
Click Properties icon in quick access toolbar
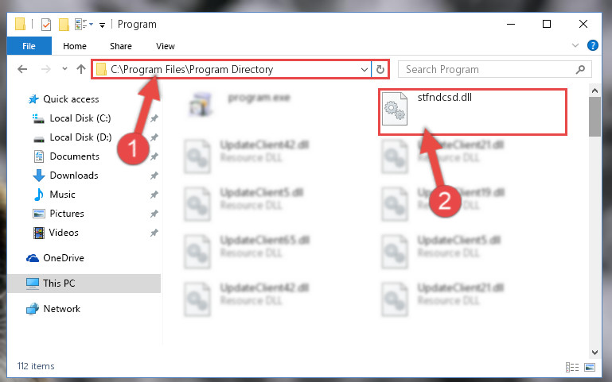[46, 25]
